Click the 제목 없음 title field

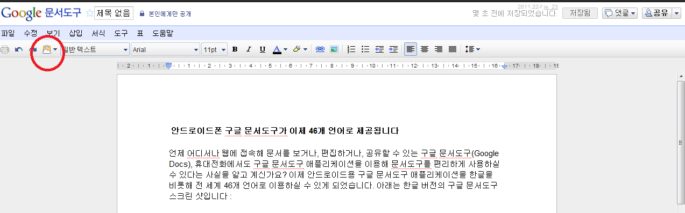114,13
